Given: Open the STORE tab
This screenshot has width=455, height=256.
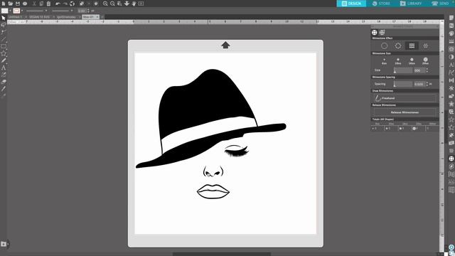Looking at the screenshot, I should pyautogui.click(x=381, y=4).
